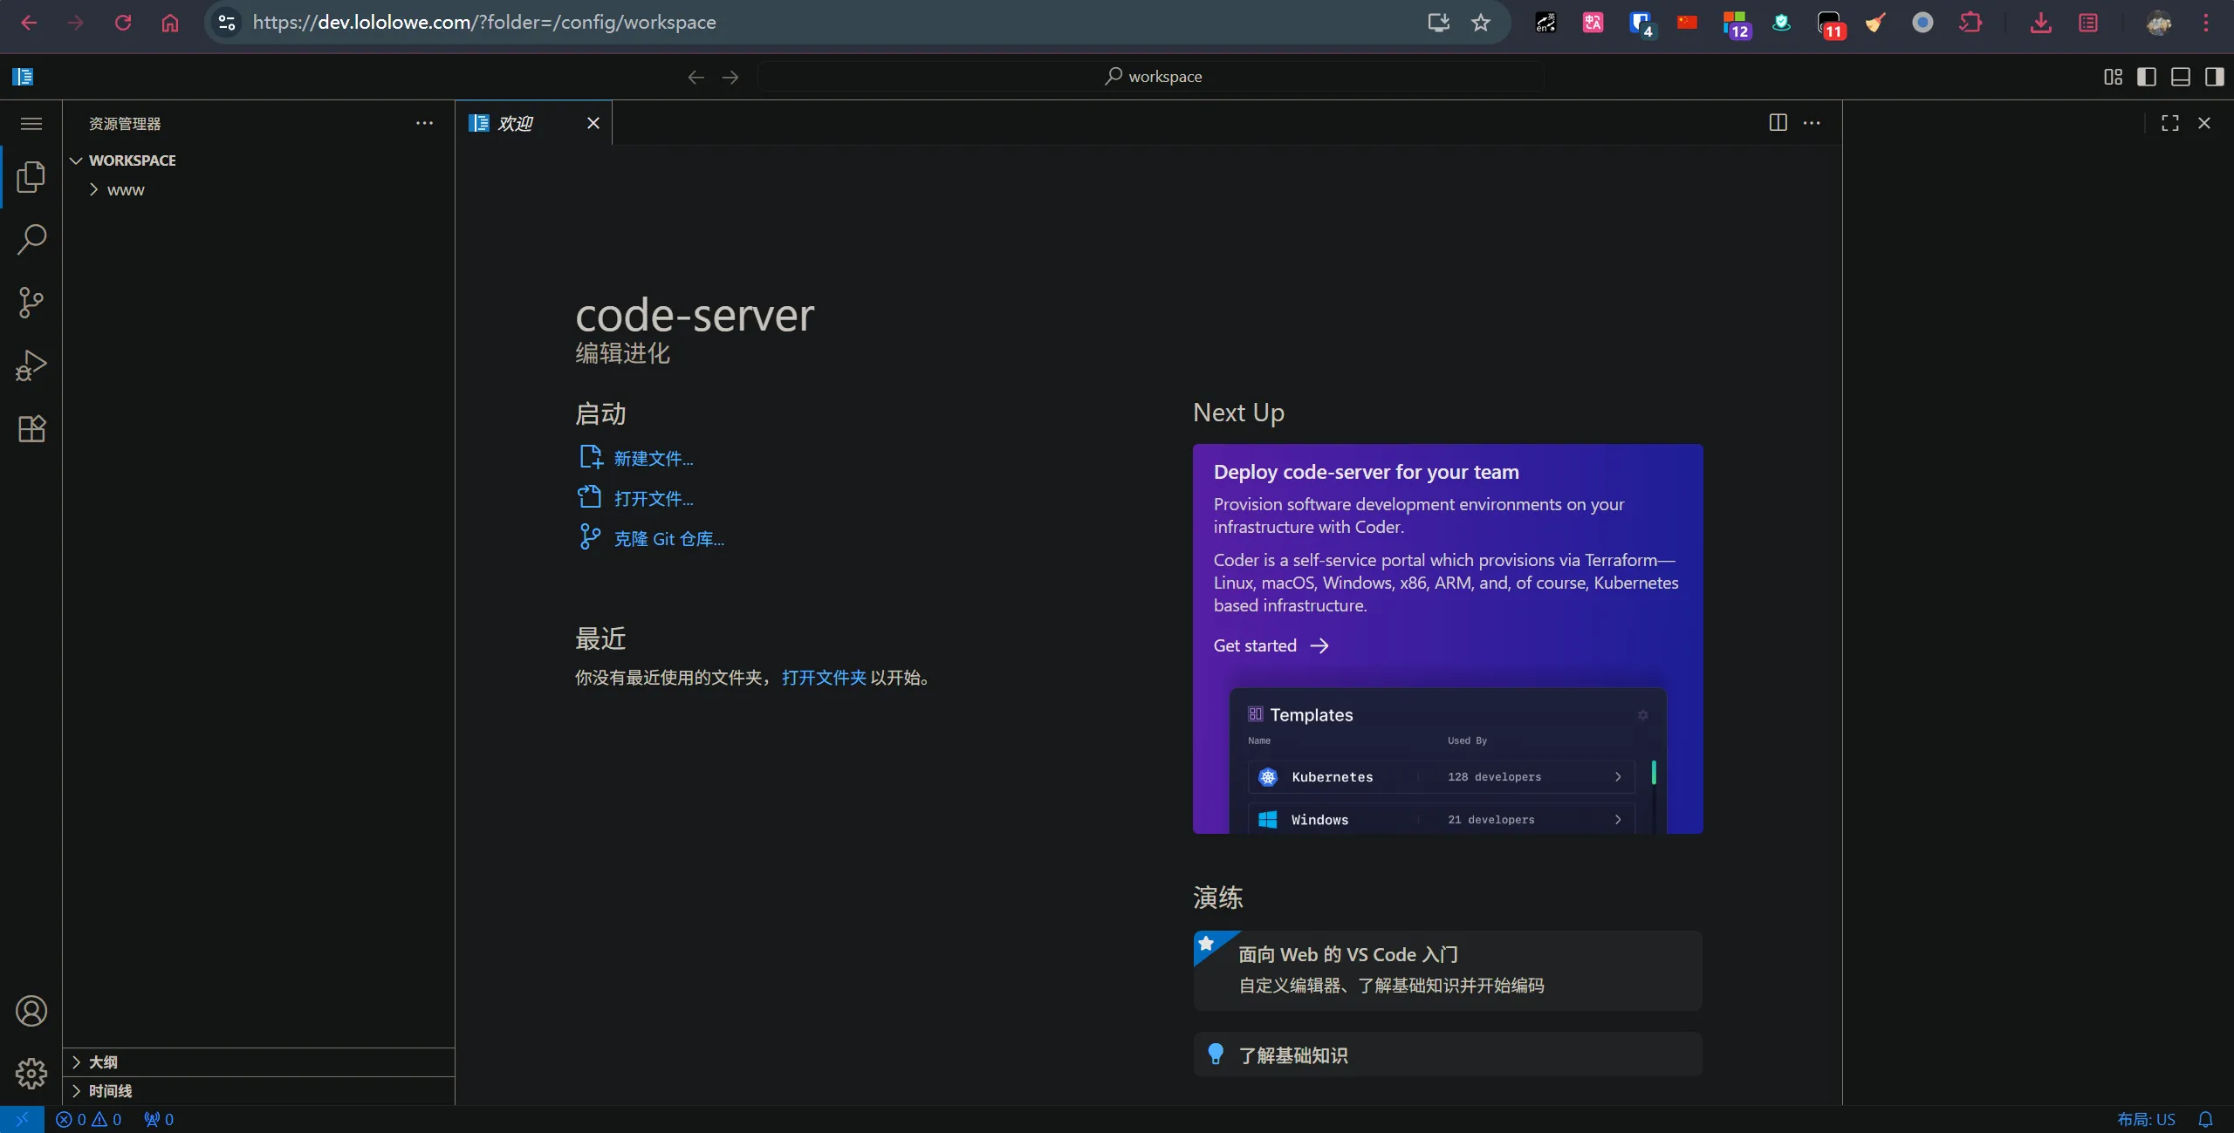
Task: Open the Search view in activity bar
Action: pyautogui.click(x=31, y=240)
